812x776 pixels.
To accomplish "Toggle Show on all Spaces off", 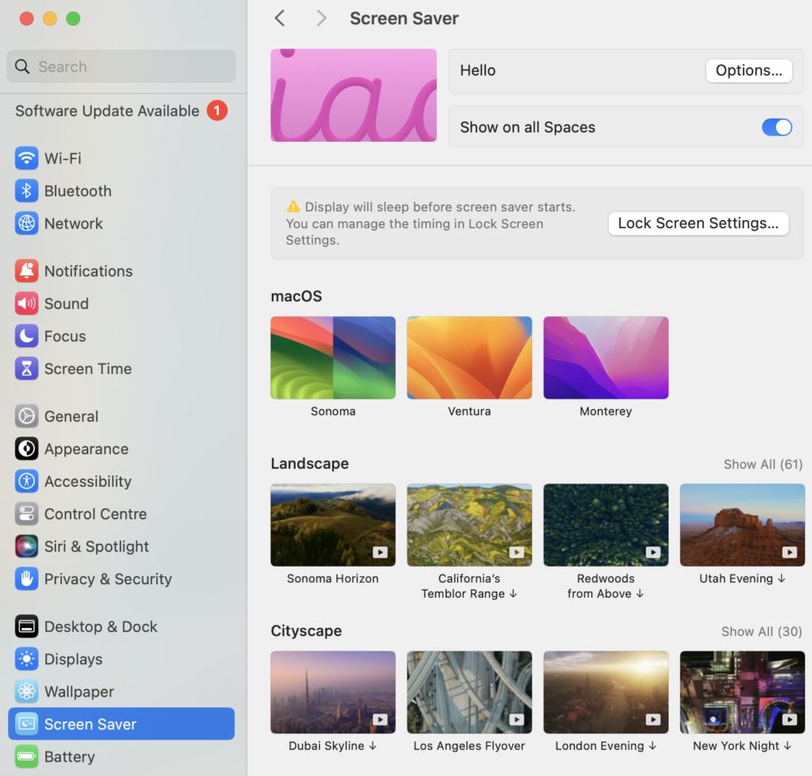I will tap(776, 127).
